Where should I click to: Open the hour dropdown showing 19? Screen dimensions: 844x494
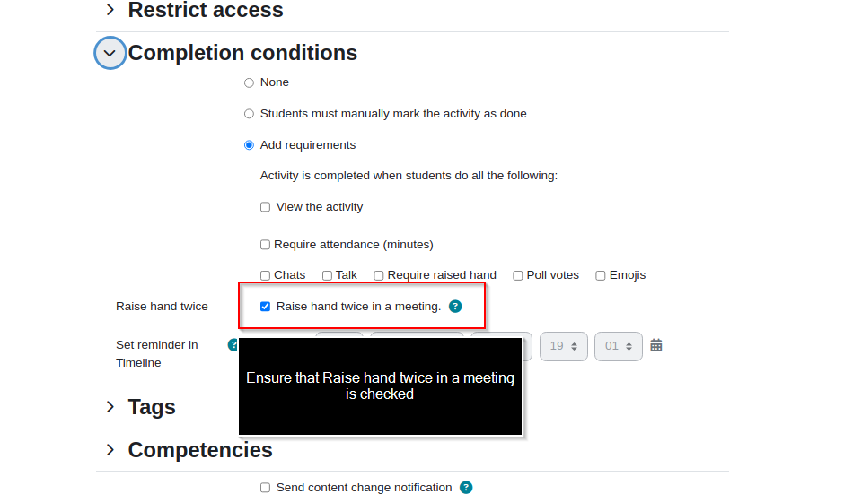coord(564,346)
